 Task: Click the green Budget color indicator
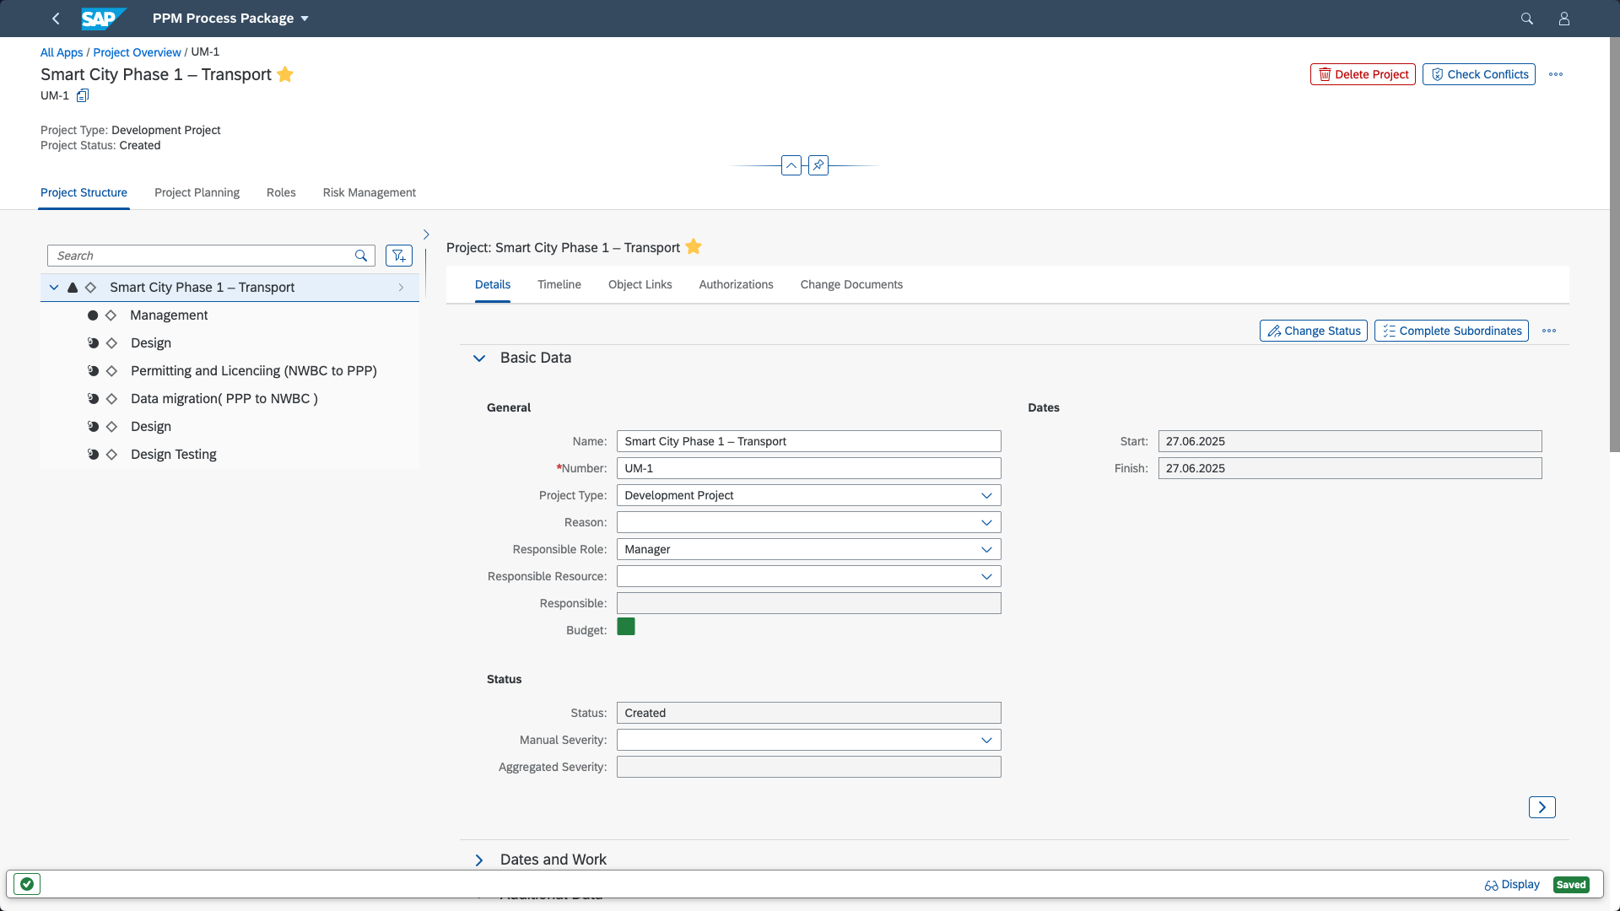(x=625, y=627)
